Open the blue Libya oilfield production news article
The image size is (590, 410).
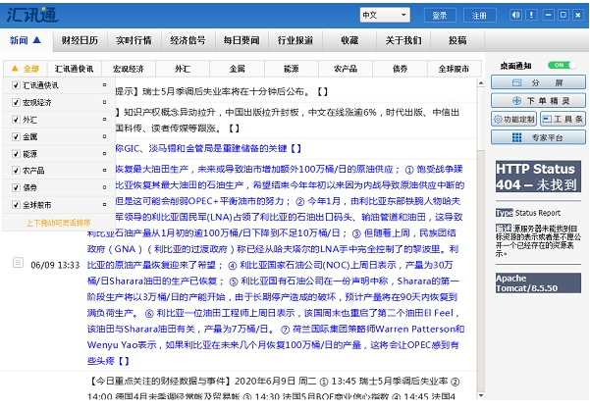click(276, 265)
